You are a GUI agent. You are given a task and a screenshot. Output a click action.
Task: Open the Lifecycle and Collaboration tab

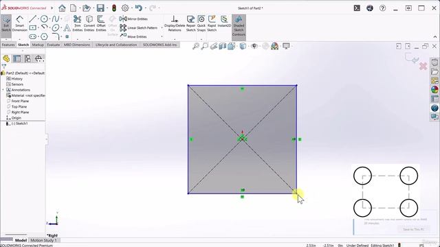116,45
